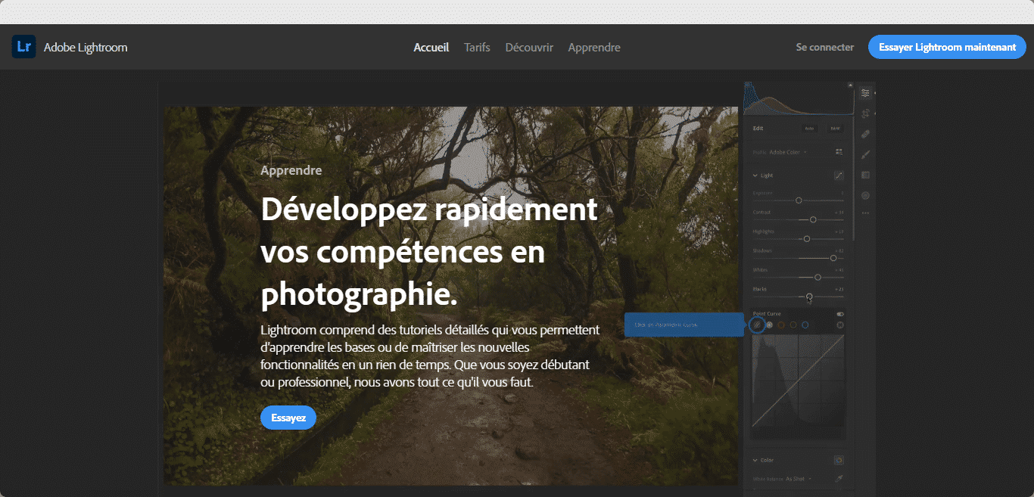1034x497 pixels.
Task: Select the Linear Gradient tool
Action: (865, 175)
